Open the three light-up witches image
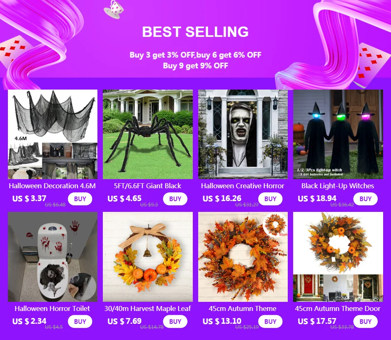This screenshot has height=340, width=391. (x=338, y=134)
